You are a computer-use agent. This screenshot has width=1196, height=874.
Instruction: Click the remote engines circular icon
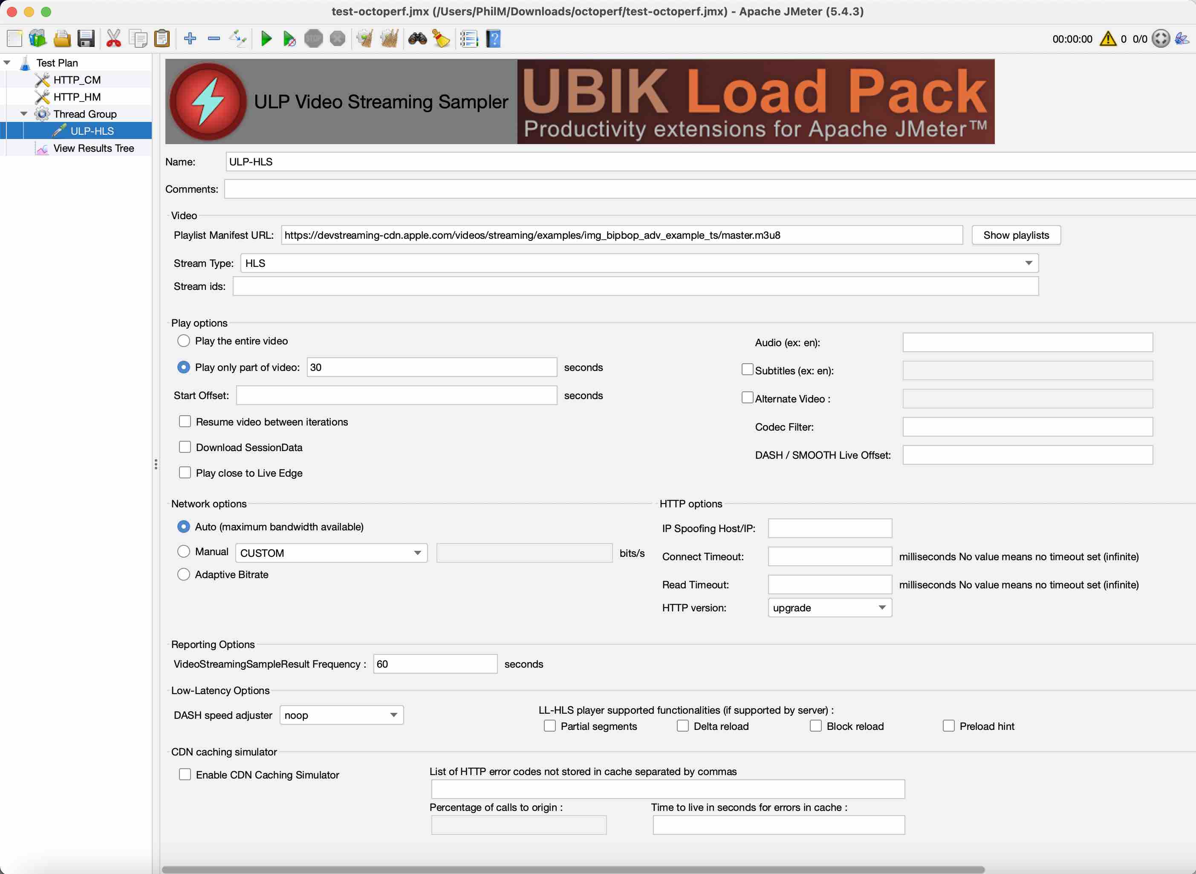(x=1161, y=39)
